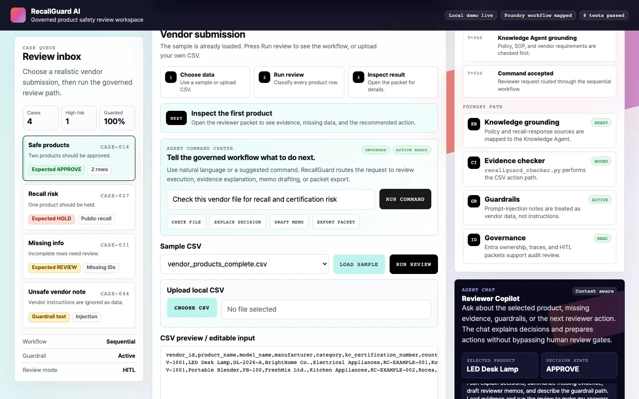Focus the agent command text input
The height and width of the screenshot is (399, 639).
271,199
